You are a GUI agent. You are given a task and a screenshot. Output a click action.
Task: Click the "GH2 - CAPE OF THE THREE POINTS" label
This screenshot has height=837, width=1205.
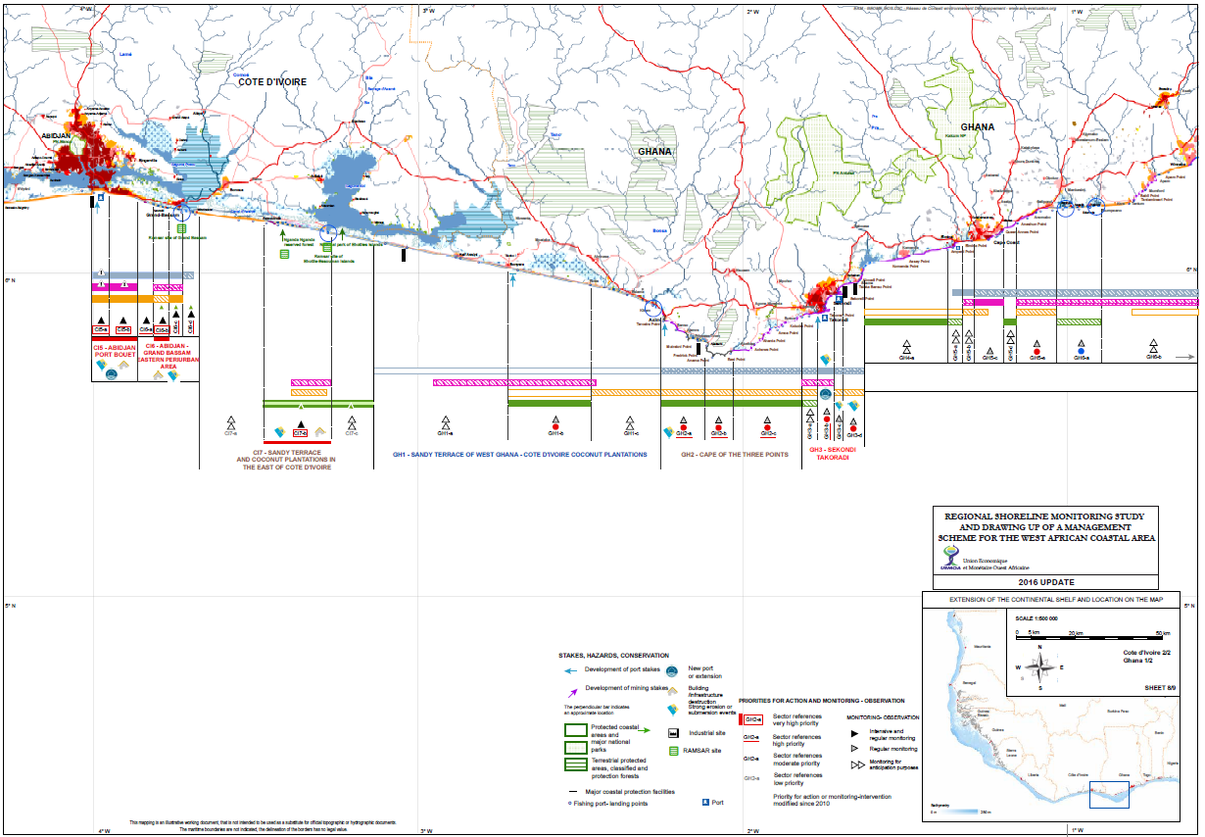pos(735,455)
